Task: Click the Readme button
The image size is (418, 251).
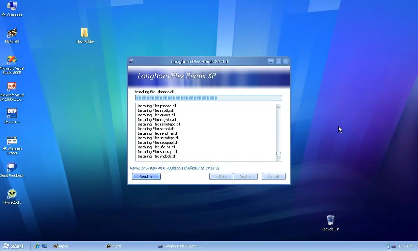Action: 146,176
